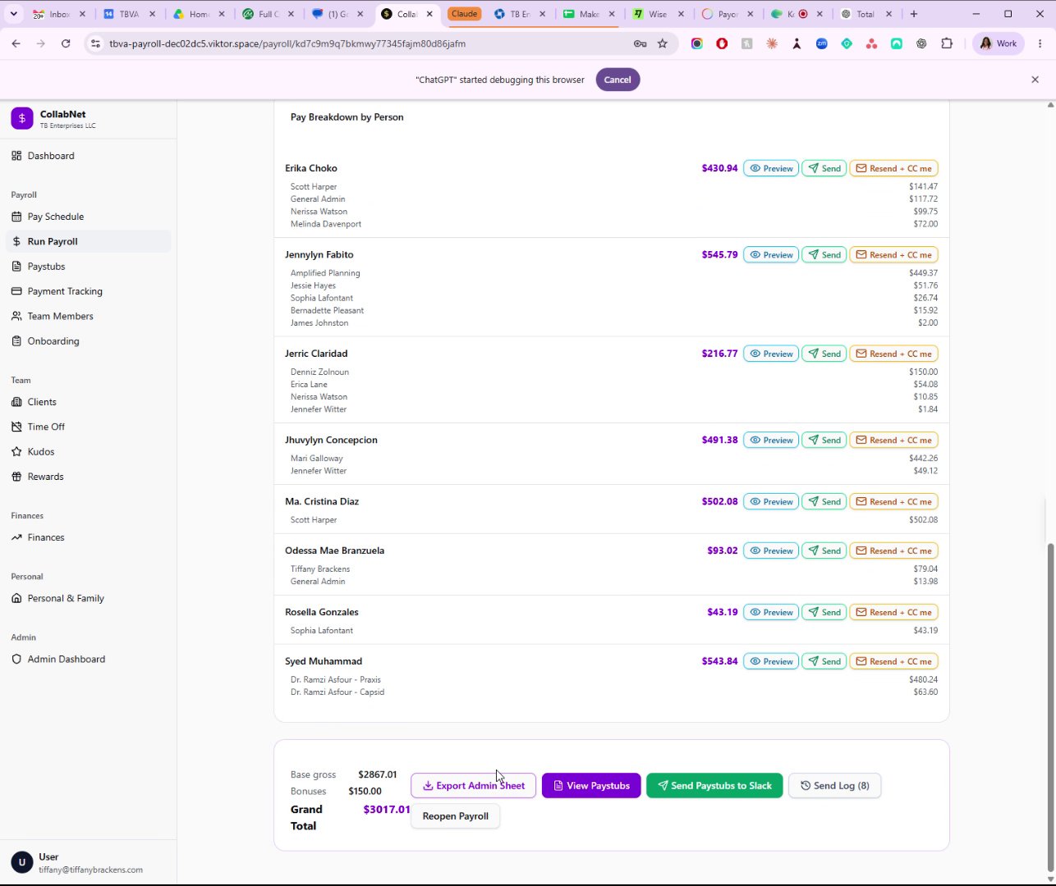Send Ma. Cristina Diaz's paystub
This screenshot has width=1056, height=886.
coord(824,501)
